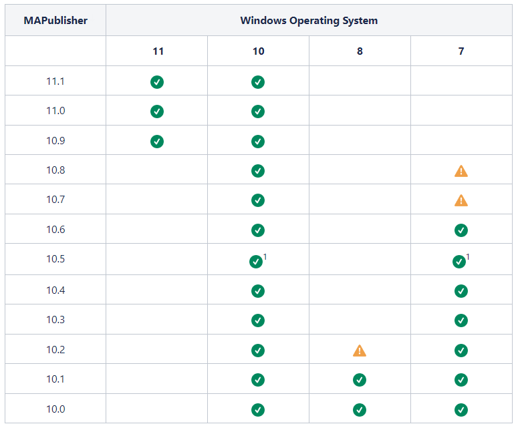This screenshot has height=430, width=518.
Task: Click the green check for 11.0 under Windows 10
Action: coord(258,112)
